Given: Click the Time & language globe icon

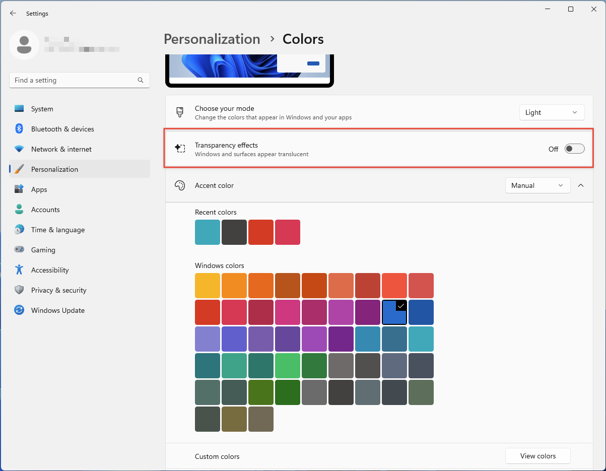Looking at the screenshot, I should click(x=19, y=230).
